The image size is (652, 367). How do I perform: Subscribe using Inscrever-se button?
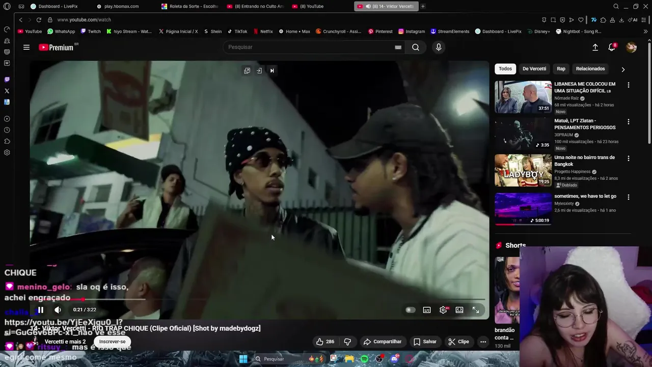coord(112,342)
